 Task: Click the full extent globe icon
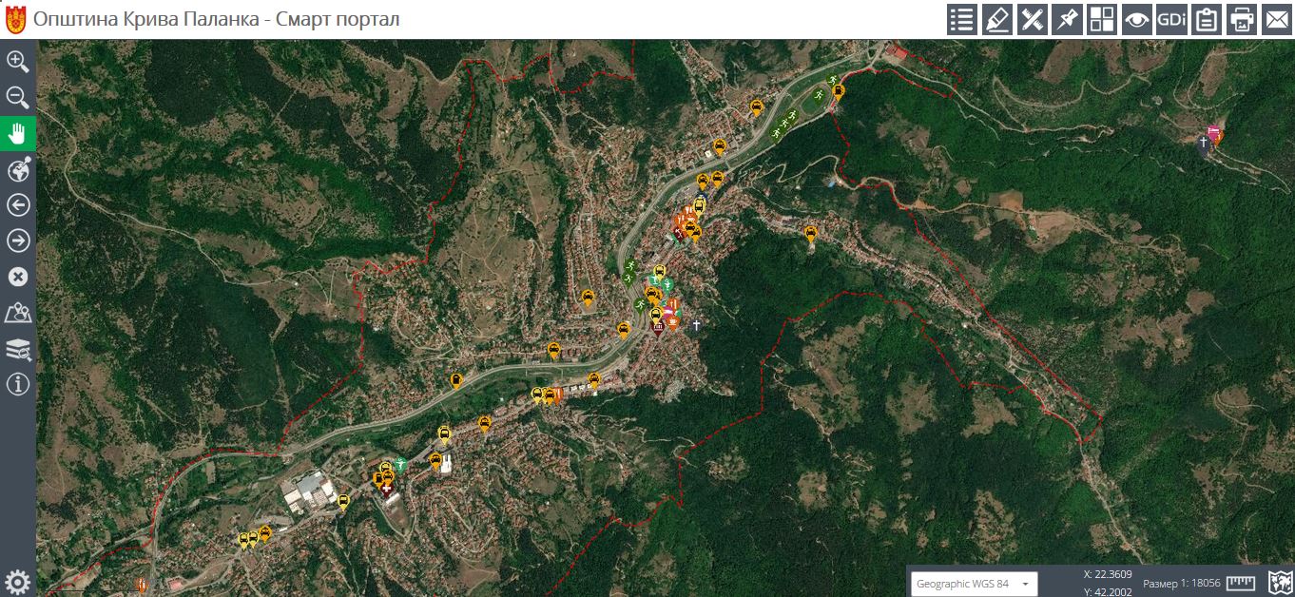point(18,170)
